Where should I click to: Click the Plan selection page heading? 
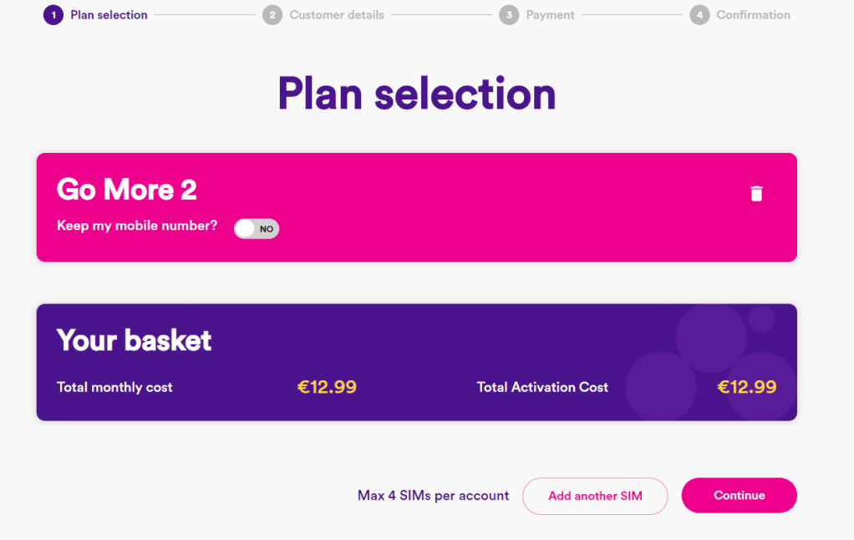pyautogui.click(x=416, y=93)
